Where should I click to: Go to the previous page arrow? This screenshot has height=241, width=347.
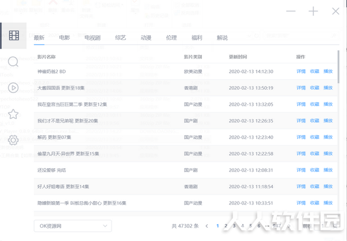point(206,226)
